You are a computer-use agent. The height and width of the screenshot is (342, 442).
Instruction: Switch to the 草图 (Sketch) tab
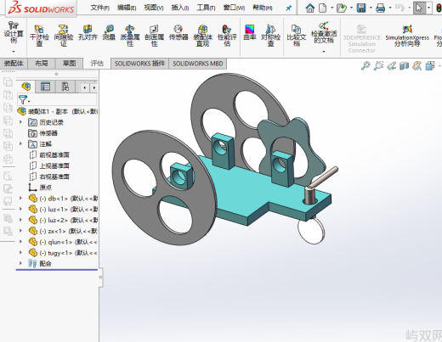coord(69,63)
